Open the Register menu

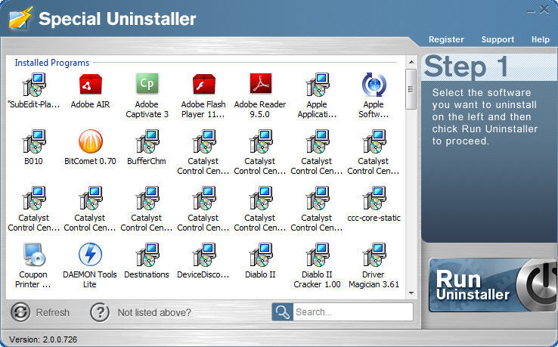pyautogui.click(x=446, y=39)
